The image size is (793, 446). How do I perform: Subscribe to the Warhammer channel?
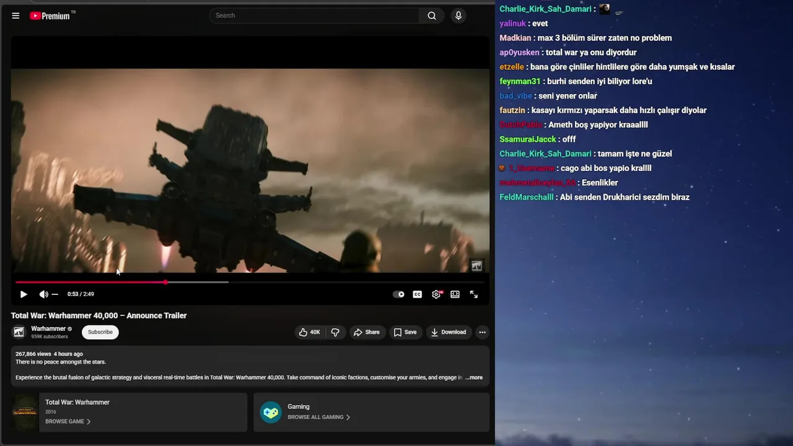point(100,332)
